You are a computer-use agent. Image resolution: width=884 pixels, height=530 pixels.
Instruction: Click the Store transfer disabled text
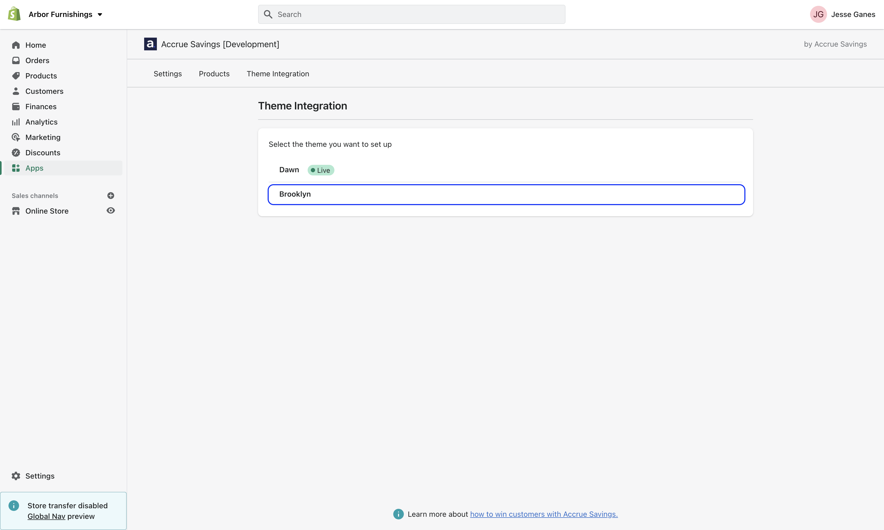click(68, 505)
